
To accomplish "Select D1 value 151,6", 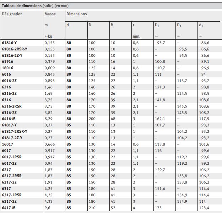I will (160, 189).
